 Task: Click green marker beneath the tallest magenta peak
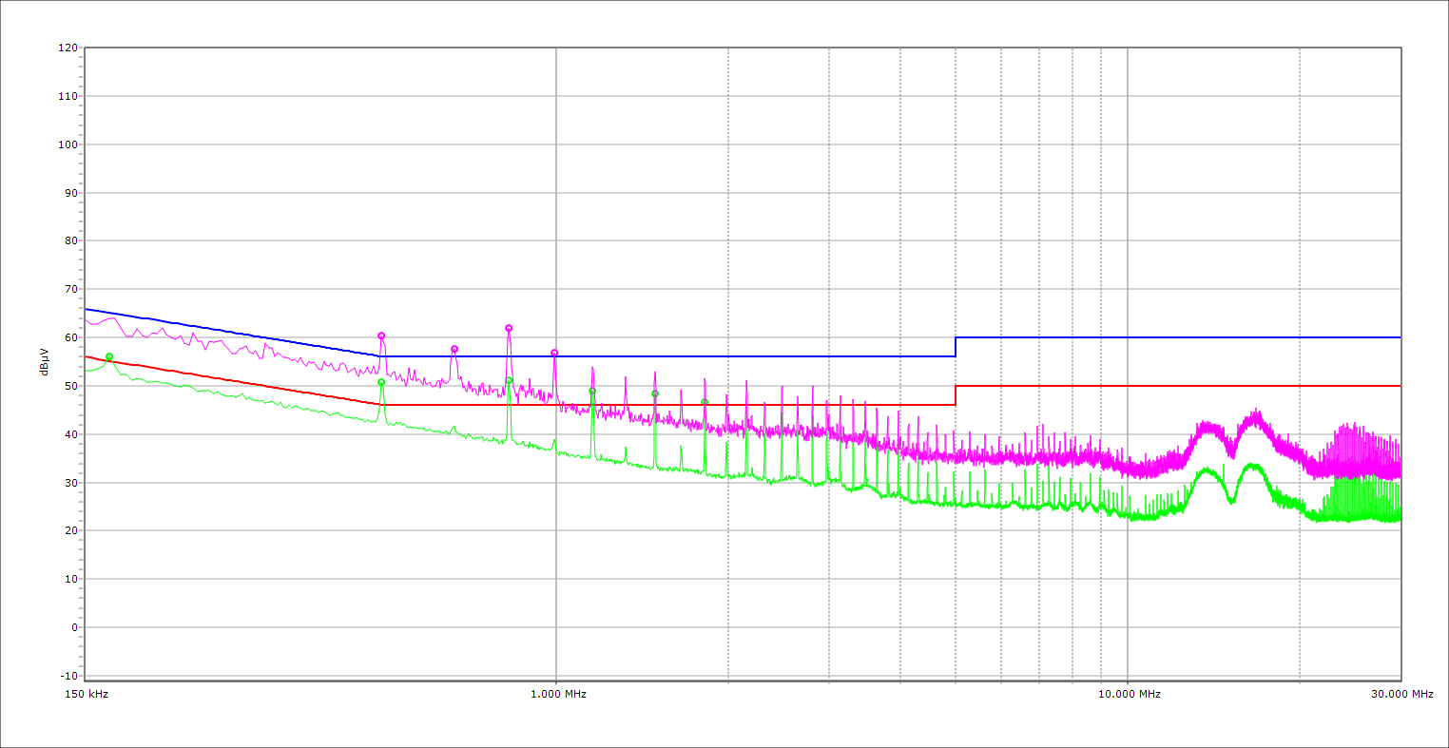[x=509, y=381]
